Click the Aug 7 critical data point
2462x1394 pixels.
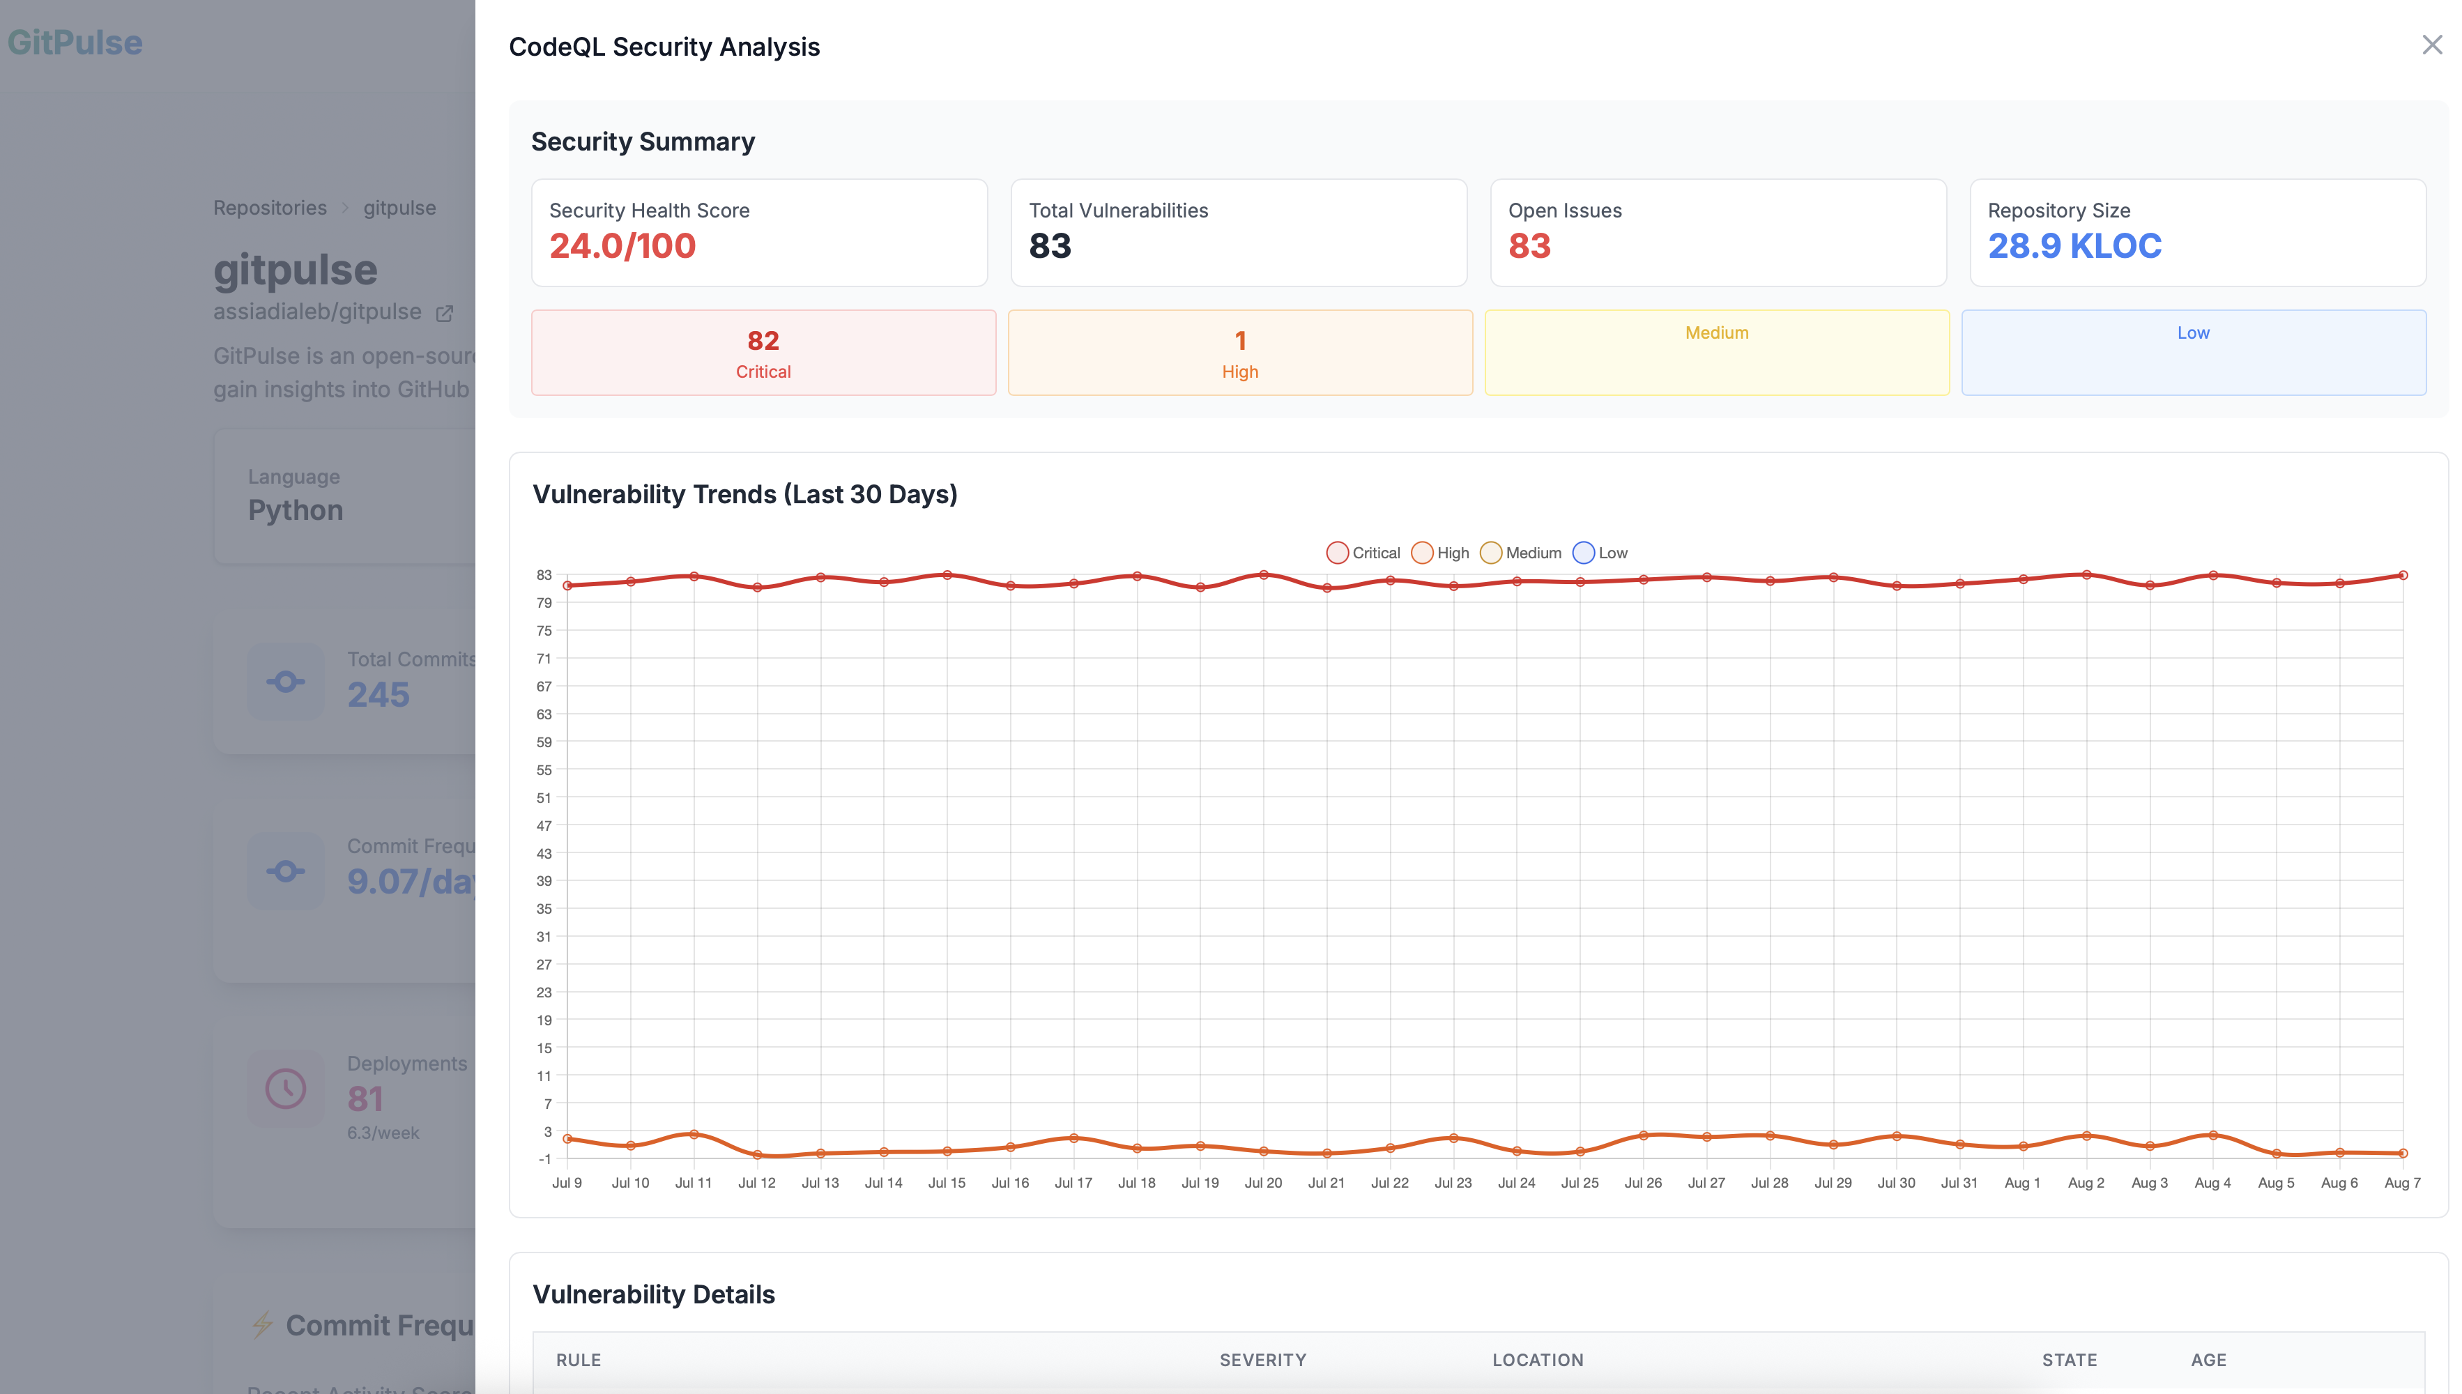click(2403, 576)
